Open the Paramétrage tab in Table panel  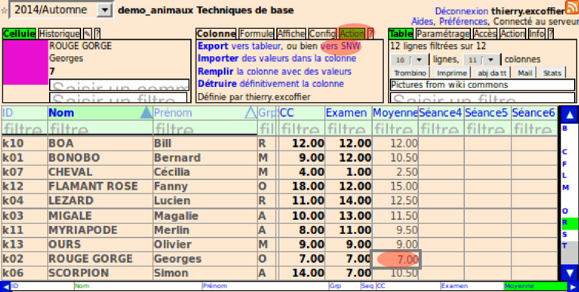click(443, 34)
